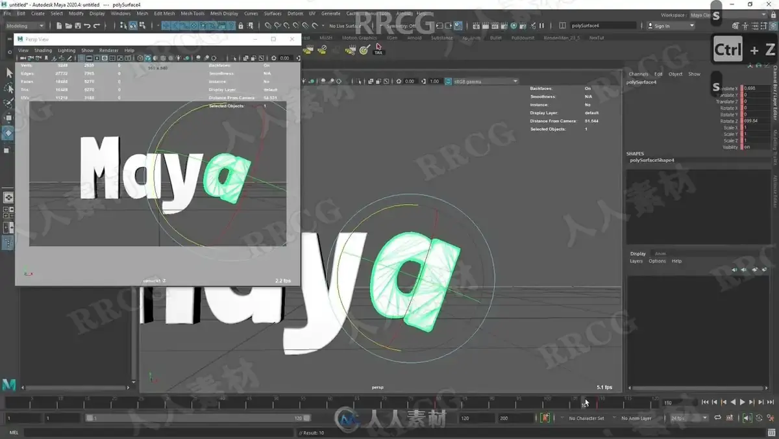This screenshot has height=439, width=779.
Task: Select the Rotate tool in the toolbox
Action: pyautogui.click(x=8, y=132)
